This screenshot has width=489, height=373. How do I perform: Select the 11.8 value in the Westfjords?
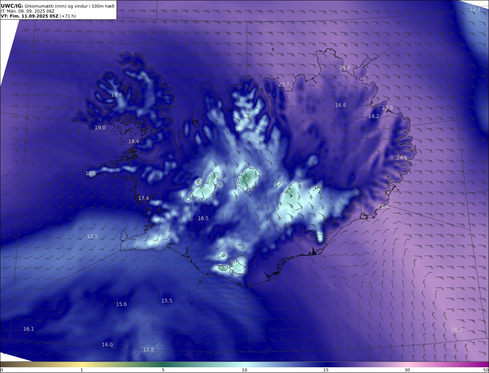click(117, 95)
